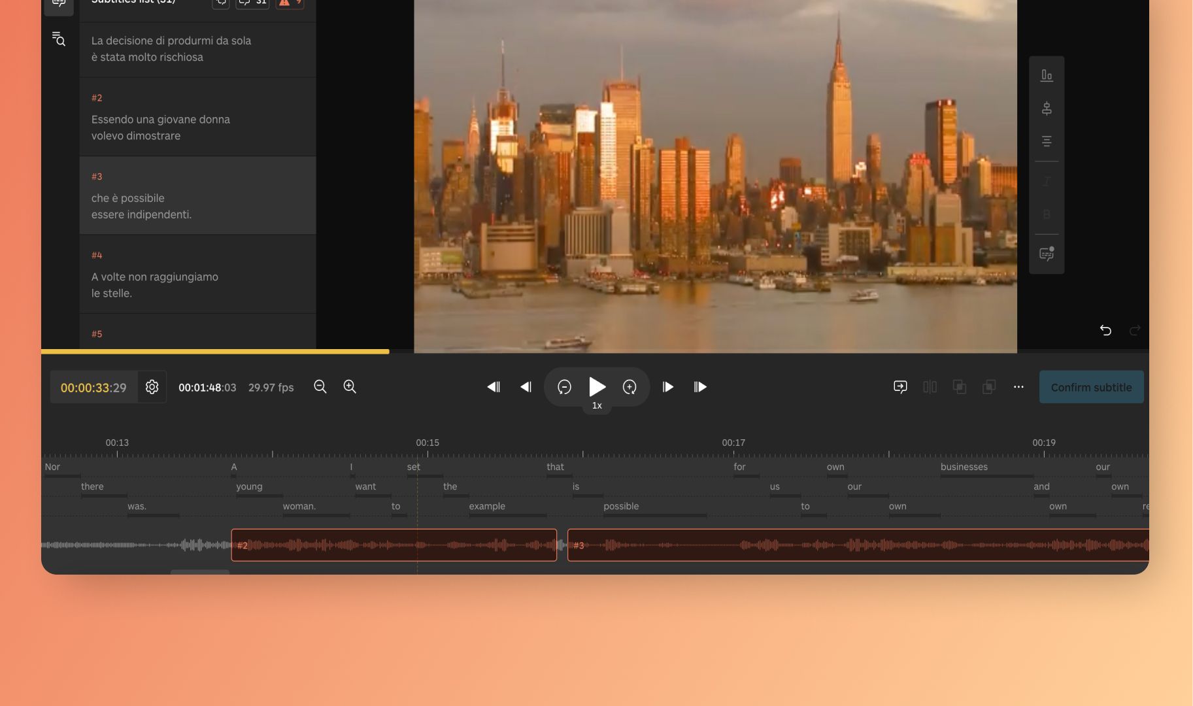
Task: Click transcript word 'young' in timeline
Action: pos(249,486)
